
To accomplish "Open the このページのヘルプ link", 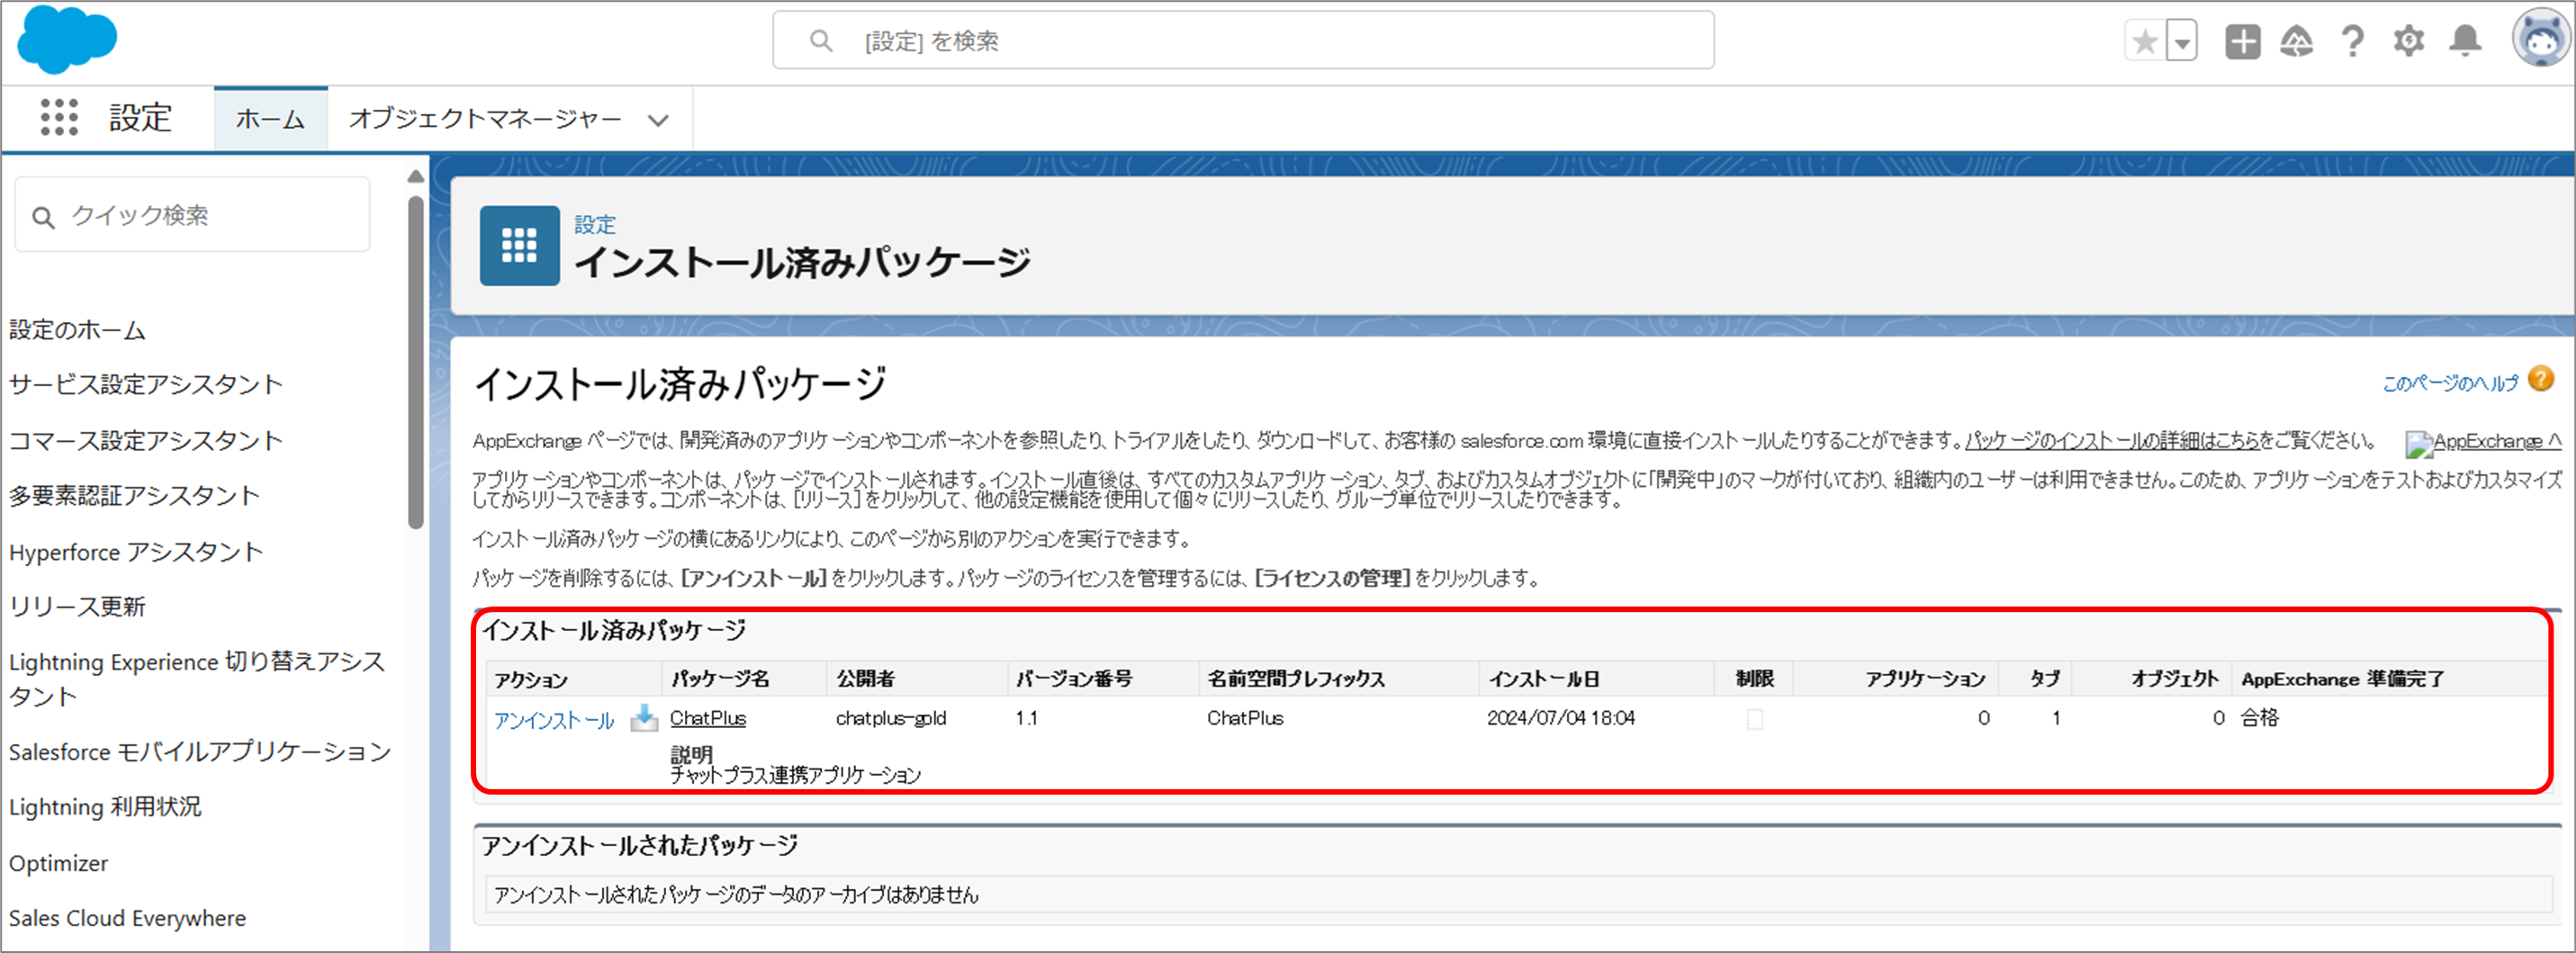I will 2450,383.
